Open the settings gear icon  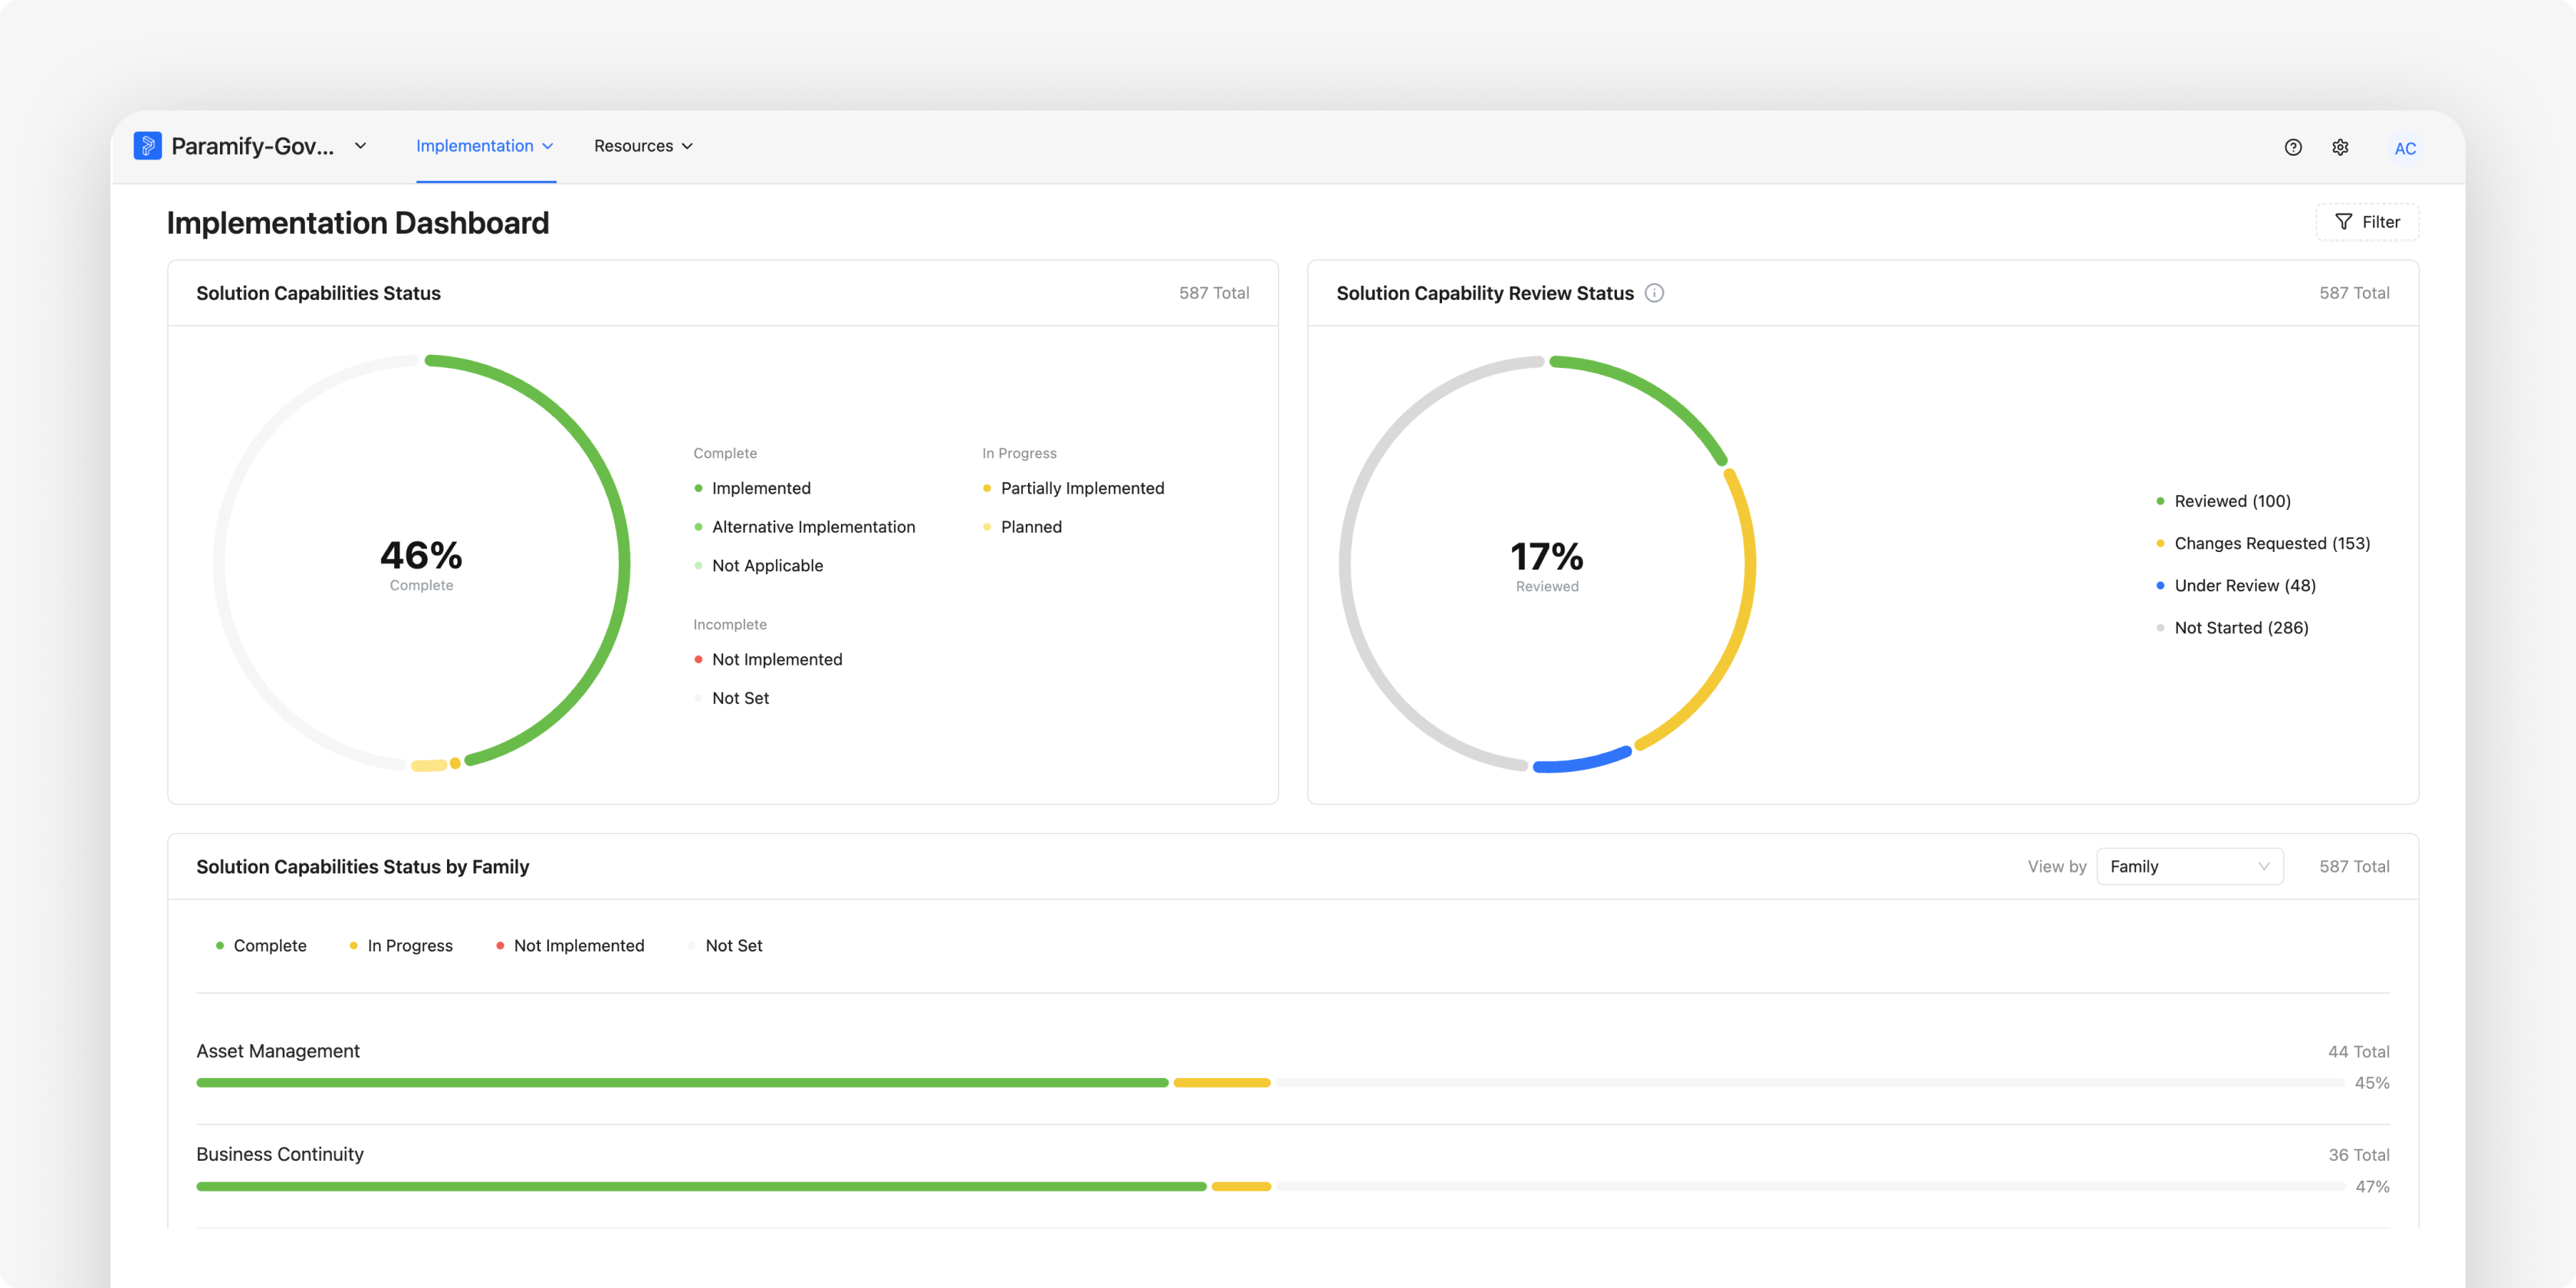coord(2340,147)
